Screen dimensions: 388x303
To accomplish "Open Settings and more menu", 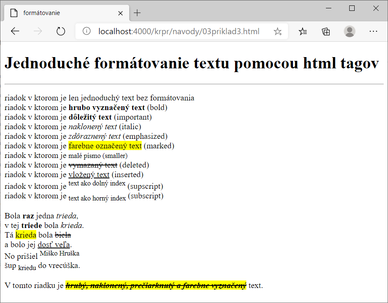I will [373, 31].
